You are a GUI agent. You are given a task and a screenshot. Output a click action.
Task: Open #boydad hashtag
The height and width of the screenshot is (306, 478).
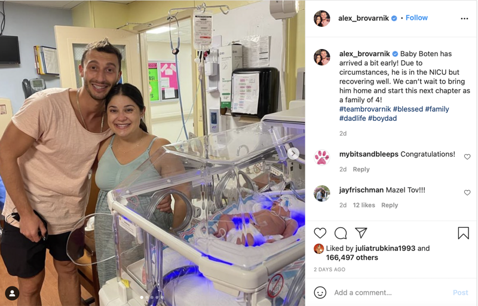382,118
